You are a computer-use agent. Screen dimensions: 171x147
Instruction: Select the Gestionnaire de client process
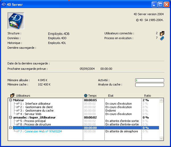pos(35,107)
